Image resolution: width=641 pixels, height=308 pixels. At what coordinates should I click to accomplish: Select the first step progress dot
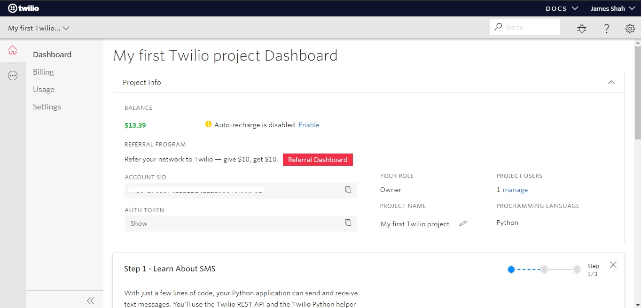pos(511,269)
